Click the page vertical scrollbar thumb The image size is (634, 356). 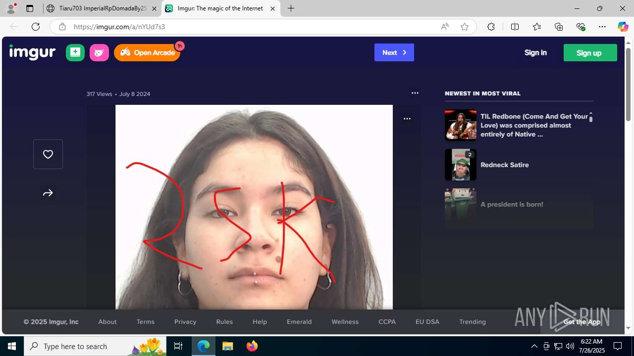[x=628, y=84]
